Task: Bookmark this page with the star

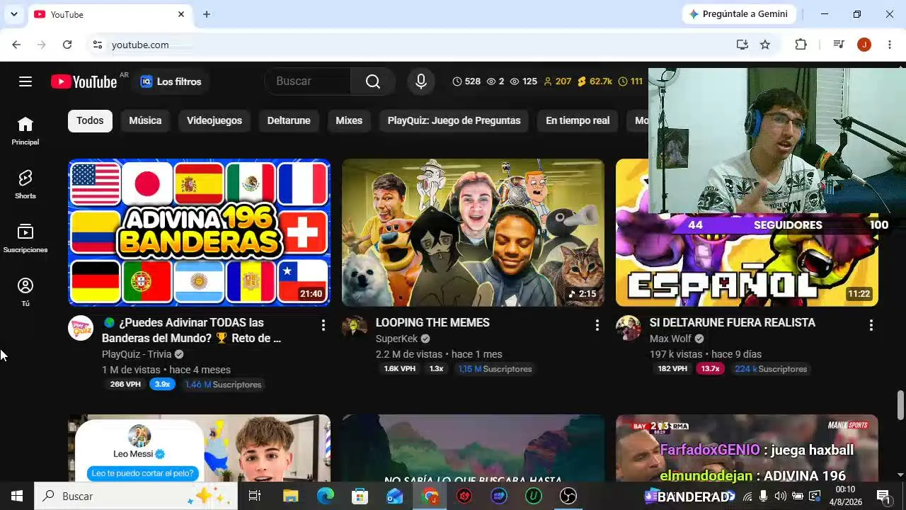Action: point(765,45)
